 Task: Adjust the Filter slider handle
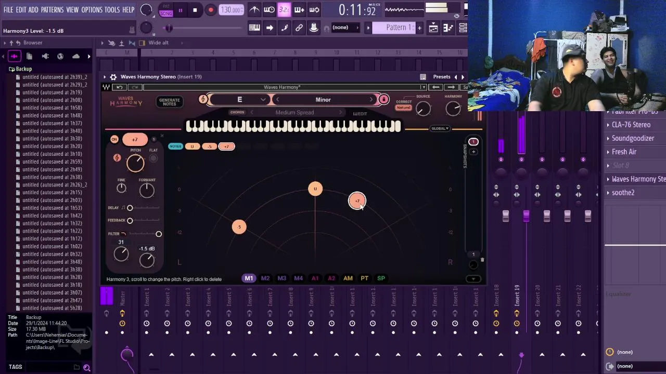(x=159, y=234)
